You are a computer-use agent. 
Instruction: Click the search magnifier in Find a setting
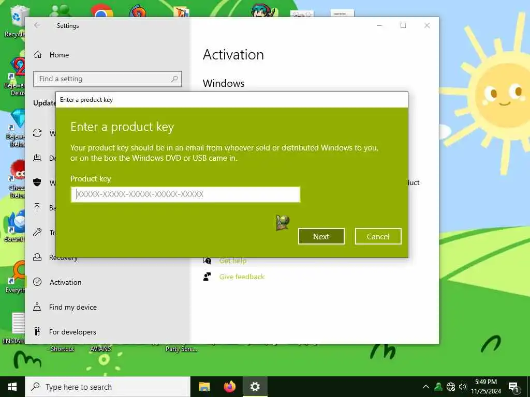(x=174, y=79)
